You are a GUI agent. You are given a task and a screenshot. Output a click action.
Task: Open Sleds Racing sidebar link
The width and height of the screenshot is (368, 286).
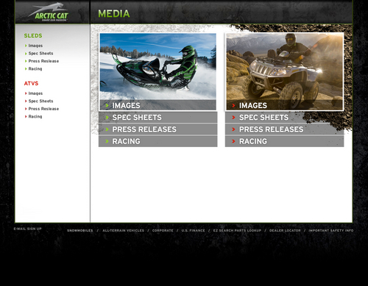[x=35, y=68]
